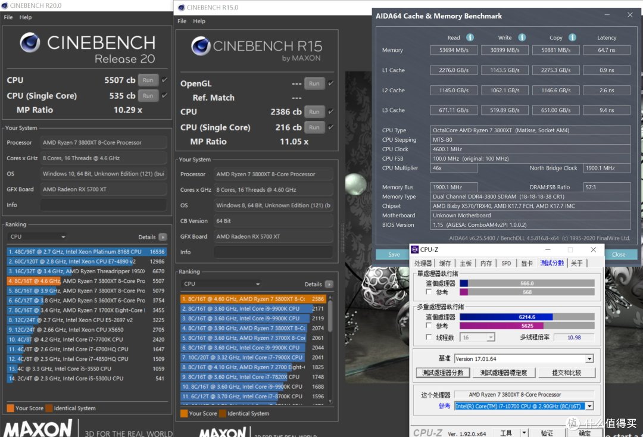This screenshot has width=643, height=437.
Task: Open File menu in Cinebench R15
Action: tap(182, 21)
